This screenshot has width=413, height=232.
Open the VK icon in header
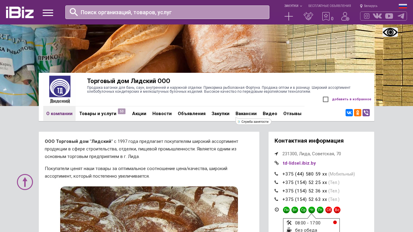[377, 16]
